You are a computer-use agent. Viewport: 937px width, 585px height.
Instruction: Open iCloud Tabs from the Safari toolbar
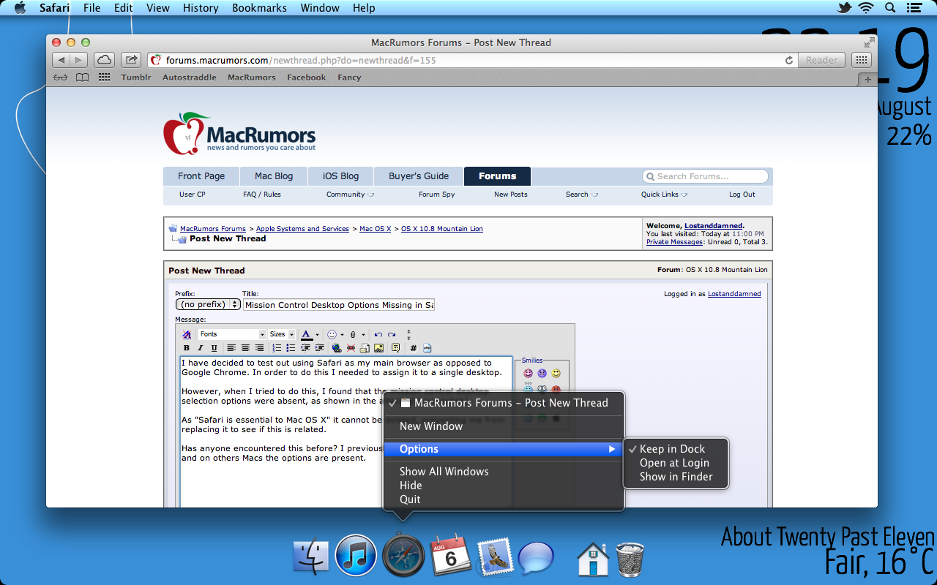(x=104, y=60)
